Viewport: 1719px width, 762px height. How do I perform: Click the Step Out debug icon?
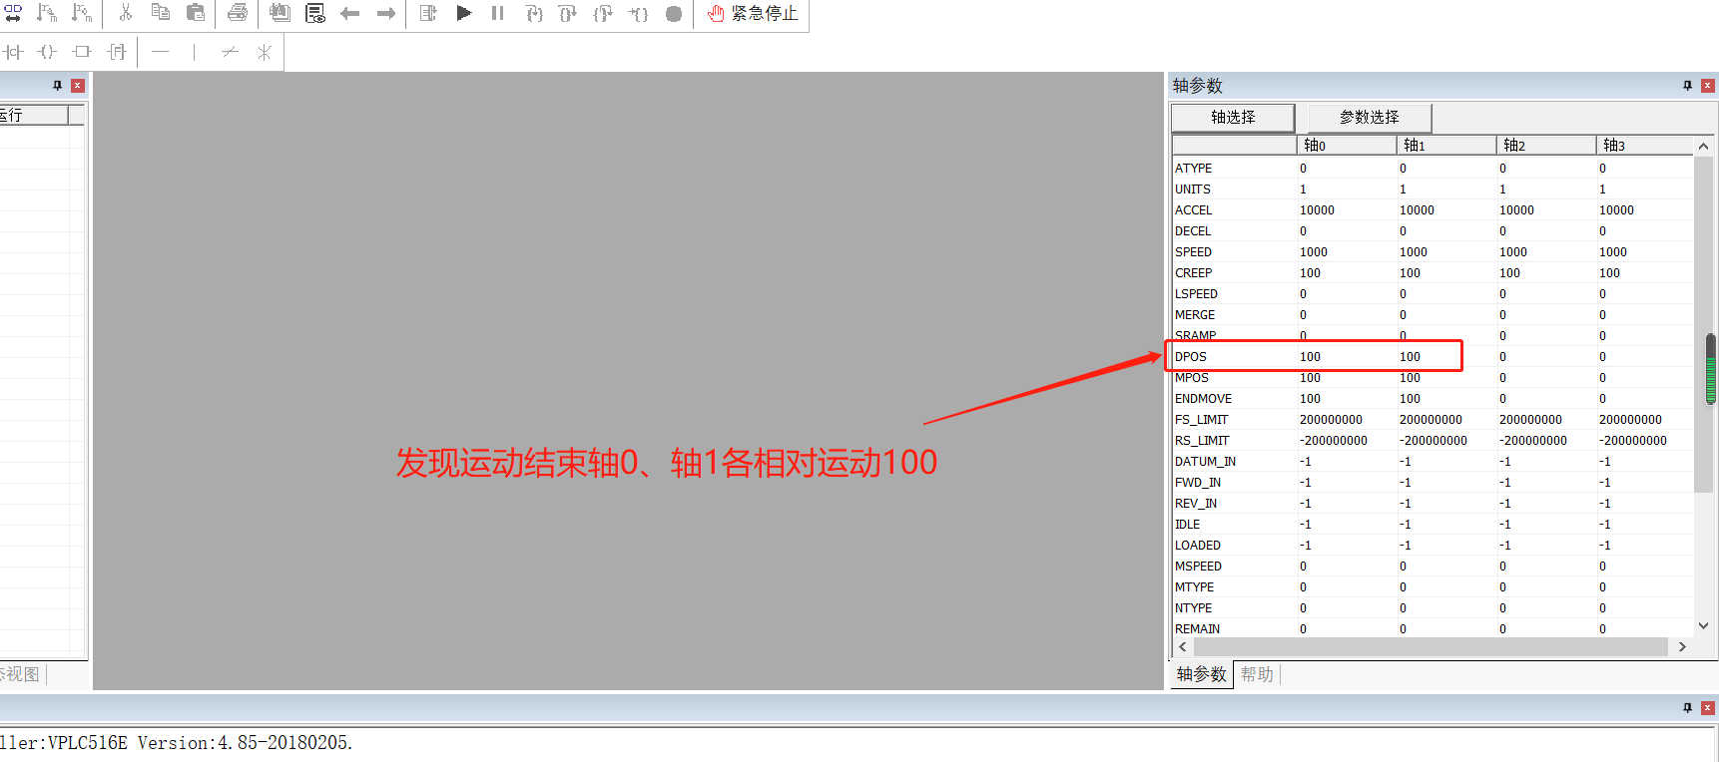[x=603, y=14]
